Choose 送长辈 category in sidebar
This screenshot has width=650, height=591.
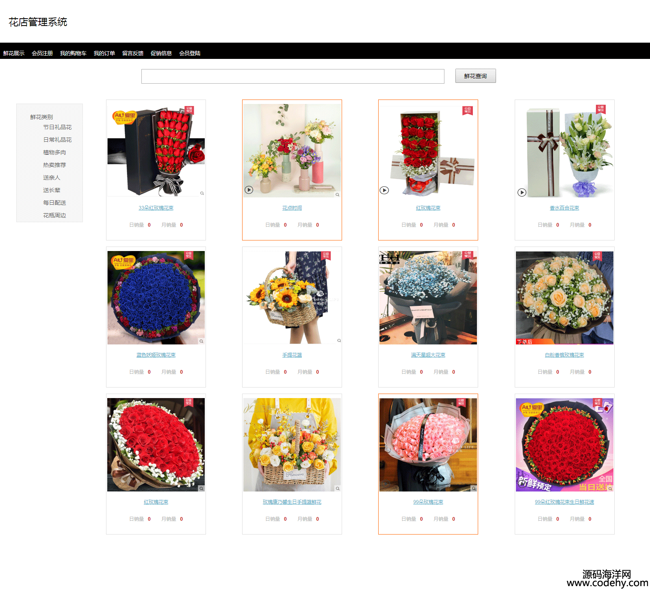(52, 190)
